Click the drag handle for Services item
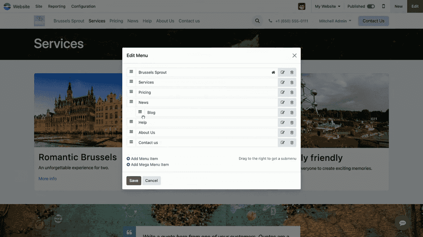This screenshot has width=423, height=237. [x=131, y=82]
